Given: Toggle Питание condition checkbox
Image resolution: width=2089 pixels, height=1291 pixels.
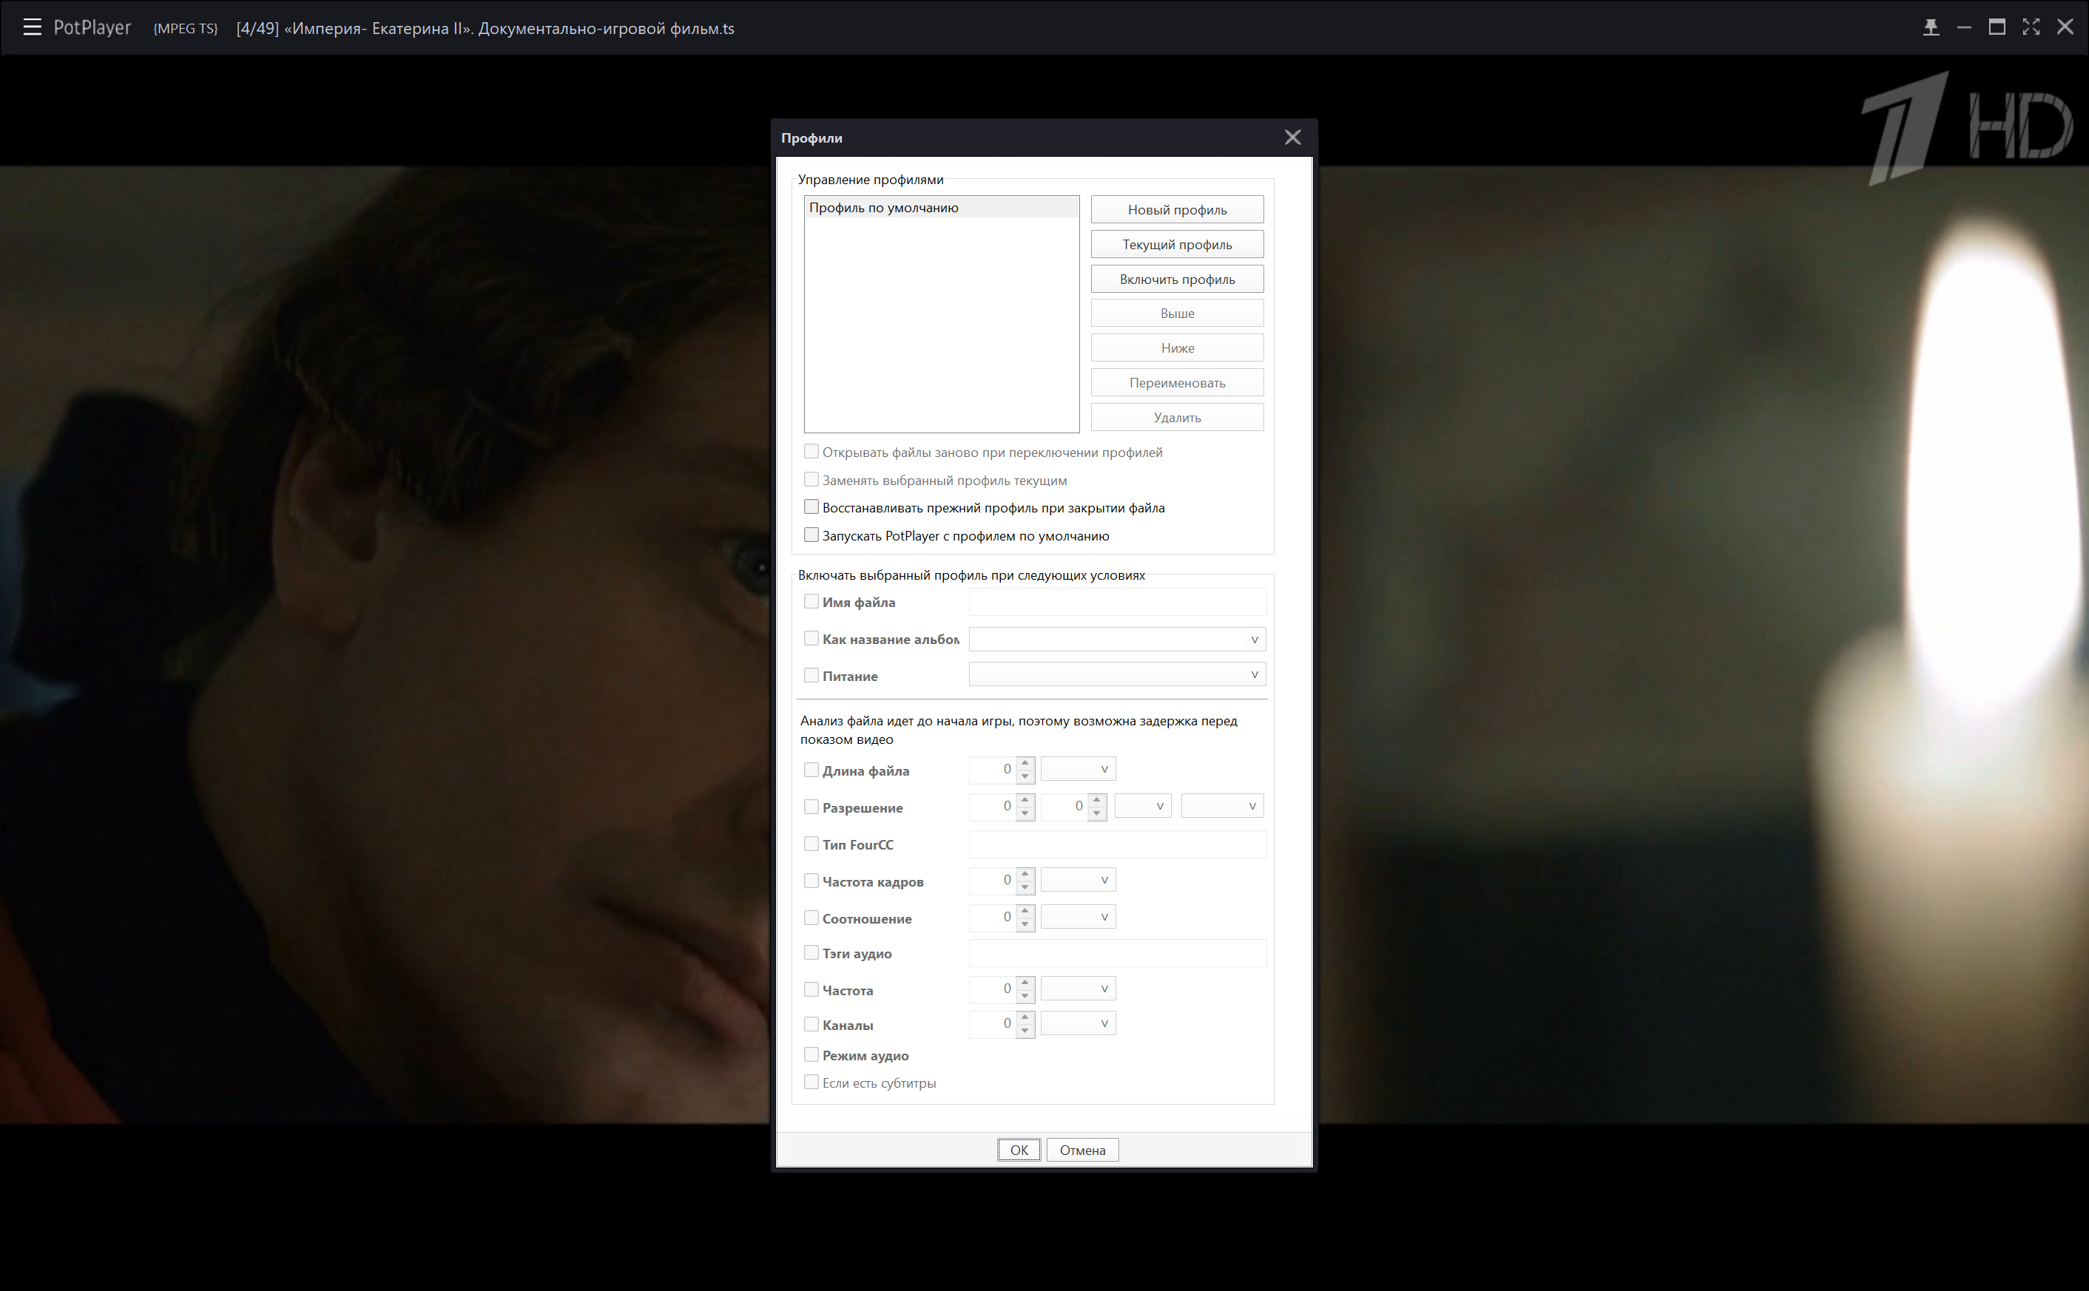Looking at the screenshot, I should (x=811, y=675).
